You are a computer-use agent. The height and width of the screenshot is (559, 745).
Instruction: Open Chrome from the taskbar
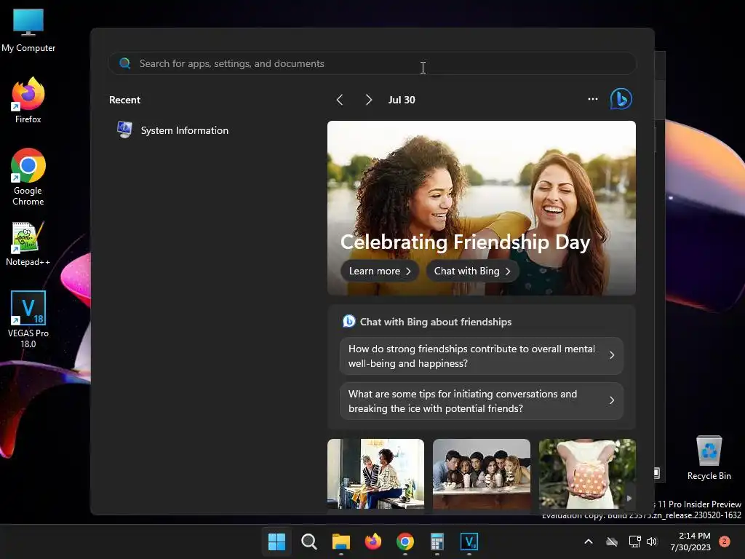coord(405,542)
